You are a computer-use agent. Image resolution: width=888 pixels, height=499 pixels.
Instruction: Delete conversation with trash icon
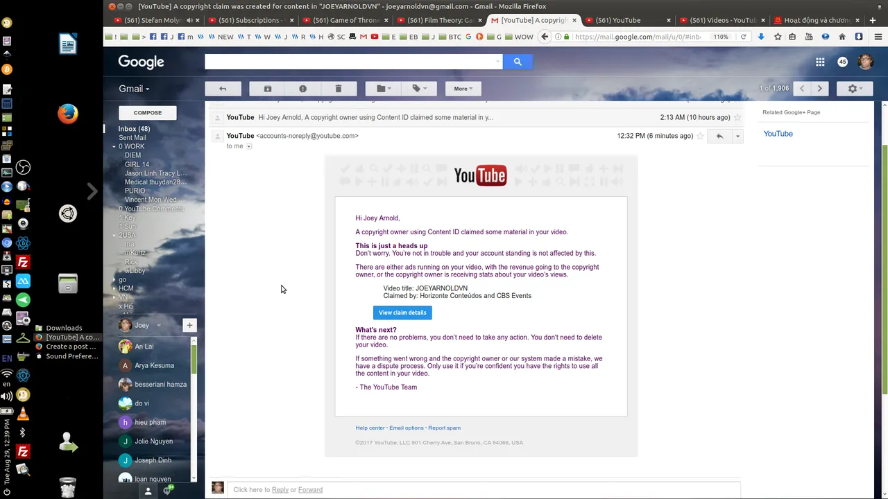point(339,89)
